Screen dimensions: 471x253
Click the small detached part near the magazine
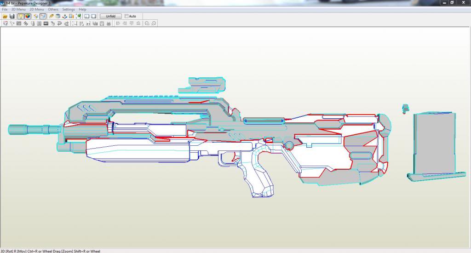(406, 109)
